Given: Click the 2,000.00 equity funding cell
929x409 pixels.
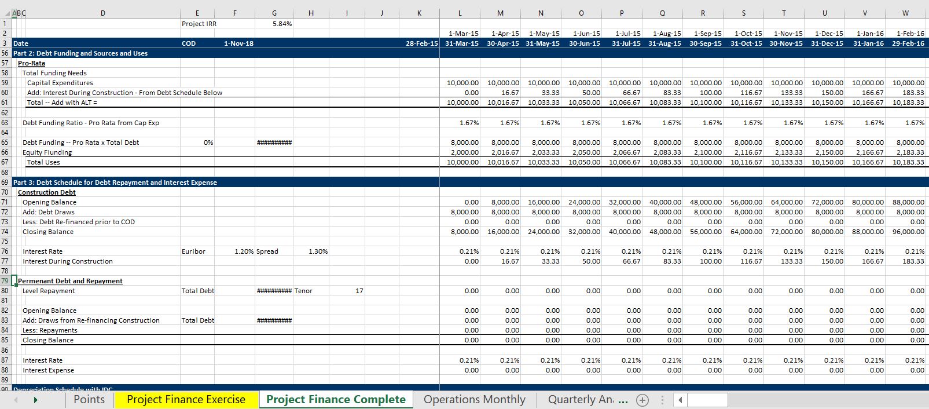Looking at the screenshot, I should coord(465,152).
